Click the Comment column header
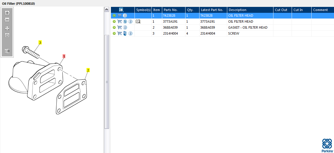This screenshot has width=334, height=153. click(323, 10)
